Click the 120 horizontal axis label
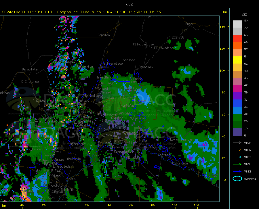This screenshot has width=259, height=209. 196,205
